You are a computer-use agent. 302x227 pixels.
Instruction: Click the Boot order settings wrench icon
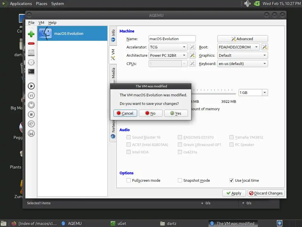tap(265, 47)
